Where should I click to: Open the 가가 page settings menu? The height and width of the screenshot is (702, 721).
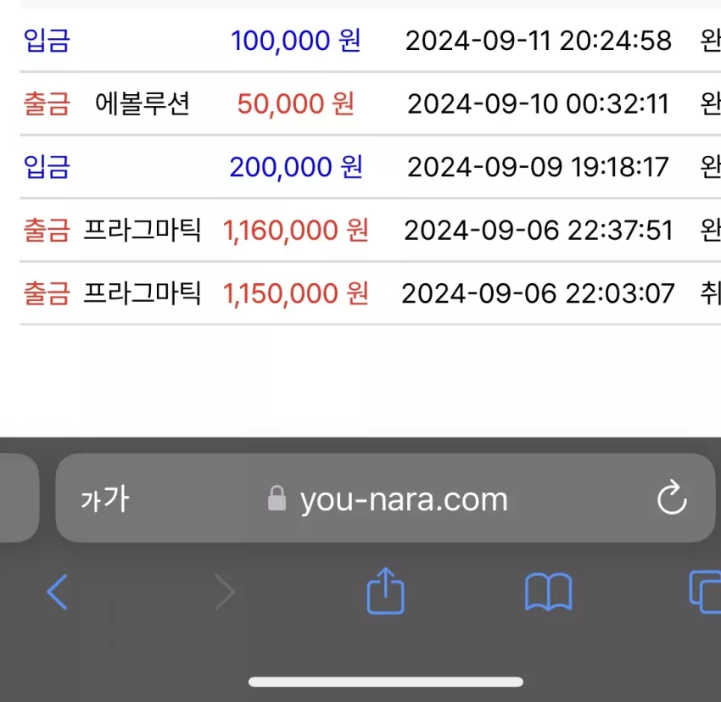click(105, 499)
